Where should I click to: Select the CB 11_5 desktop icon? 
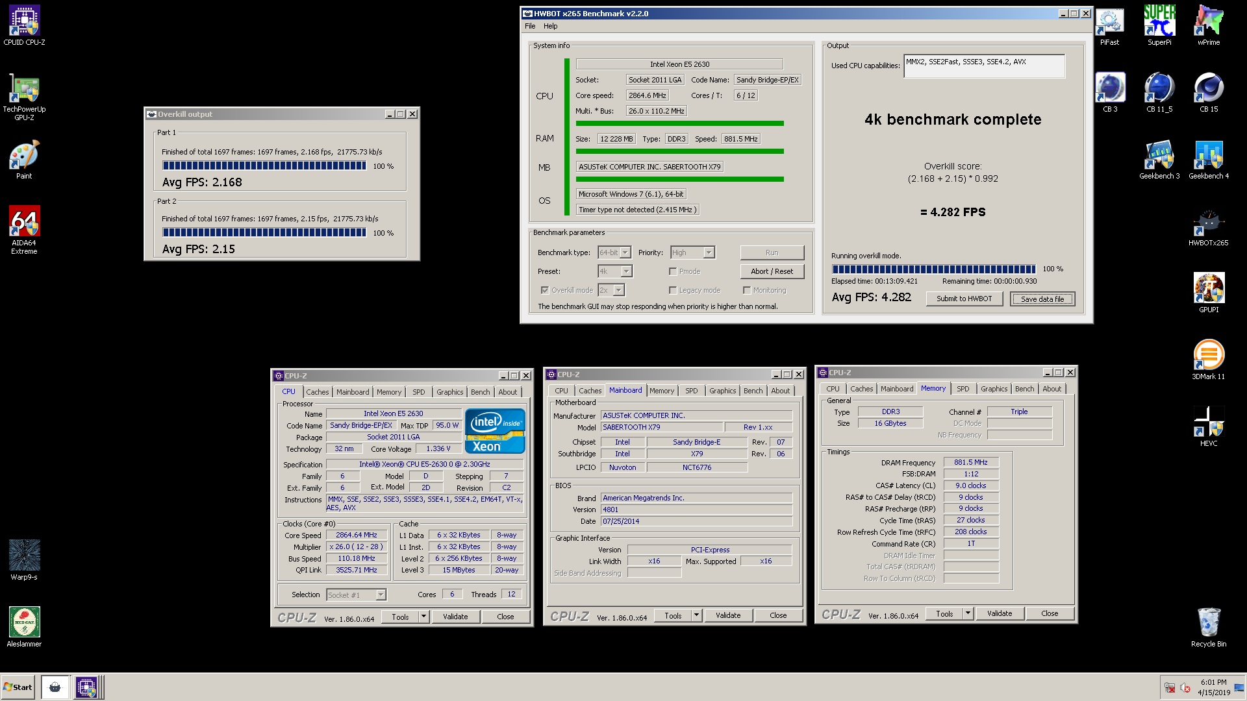tap(1159, 93)
